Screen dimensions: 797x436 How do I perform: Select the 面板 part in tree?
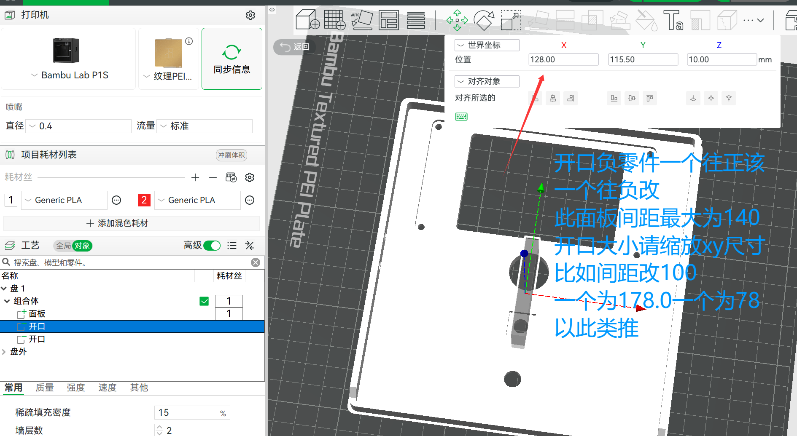[x=37, y=314]
